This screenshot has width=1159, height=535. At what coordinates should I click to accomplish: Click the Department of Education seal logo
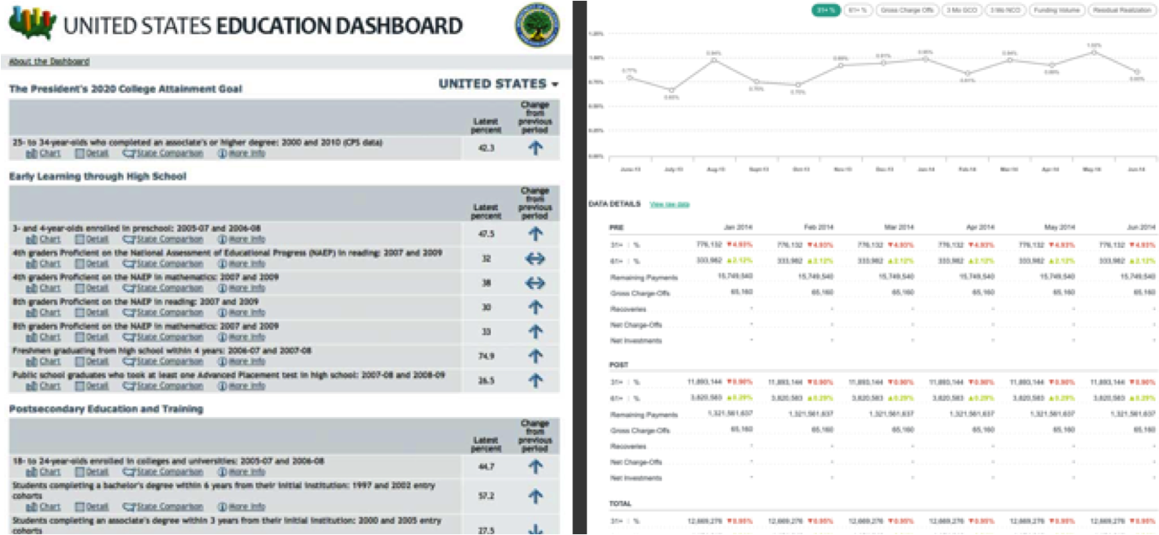538,26
